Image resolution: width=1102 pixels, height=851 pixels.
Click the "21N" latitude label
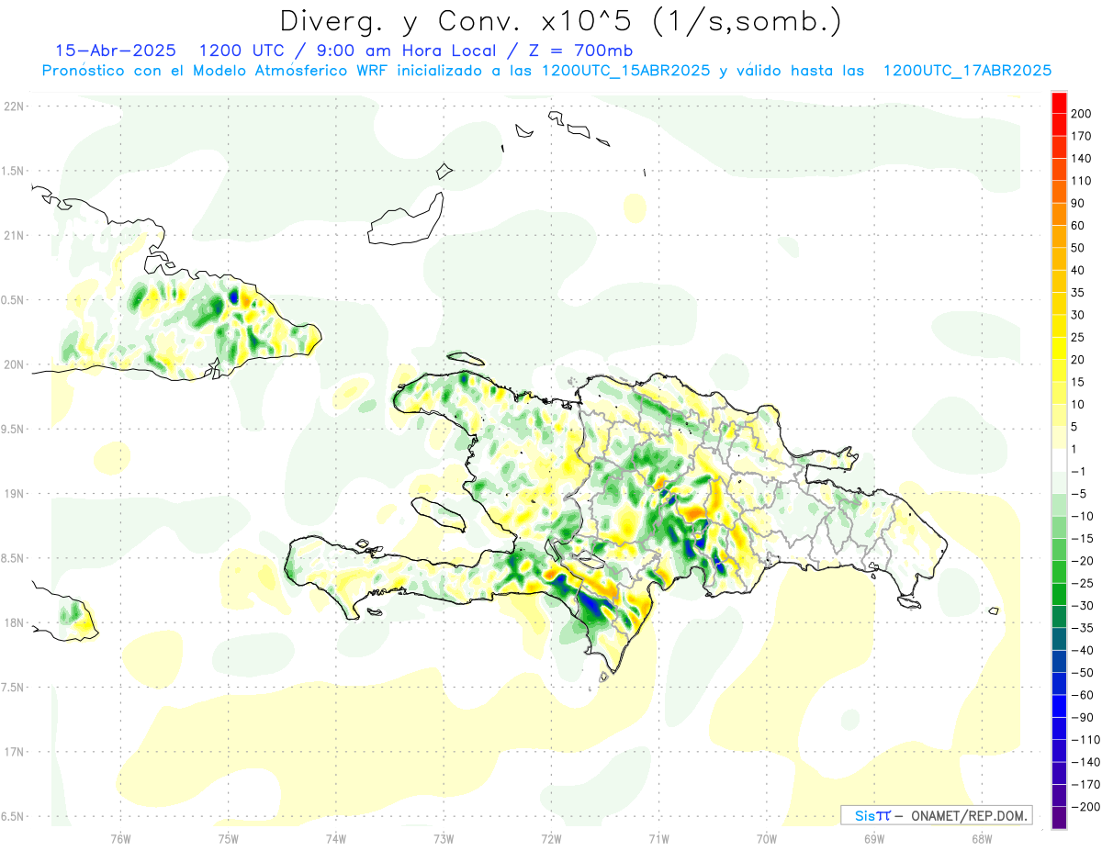pyautogui.click(x=14, y=236)
